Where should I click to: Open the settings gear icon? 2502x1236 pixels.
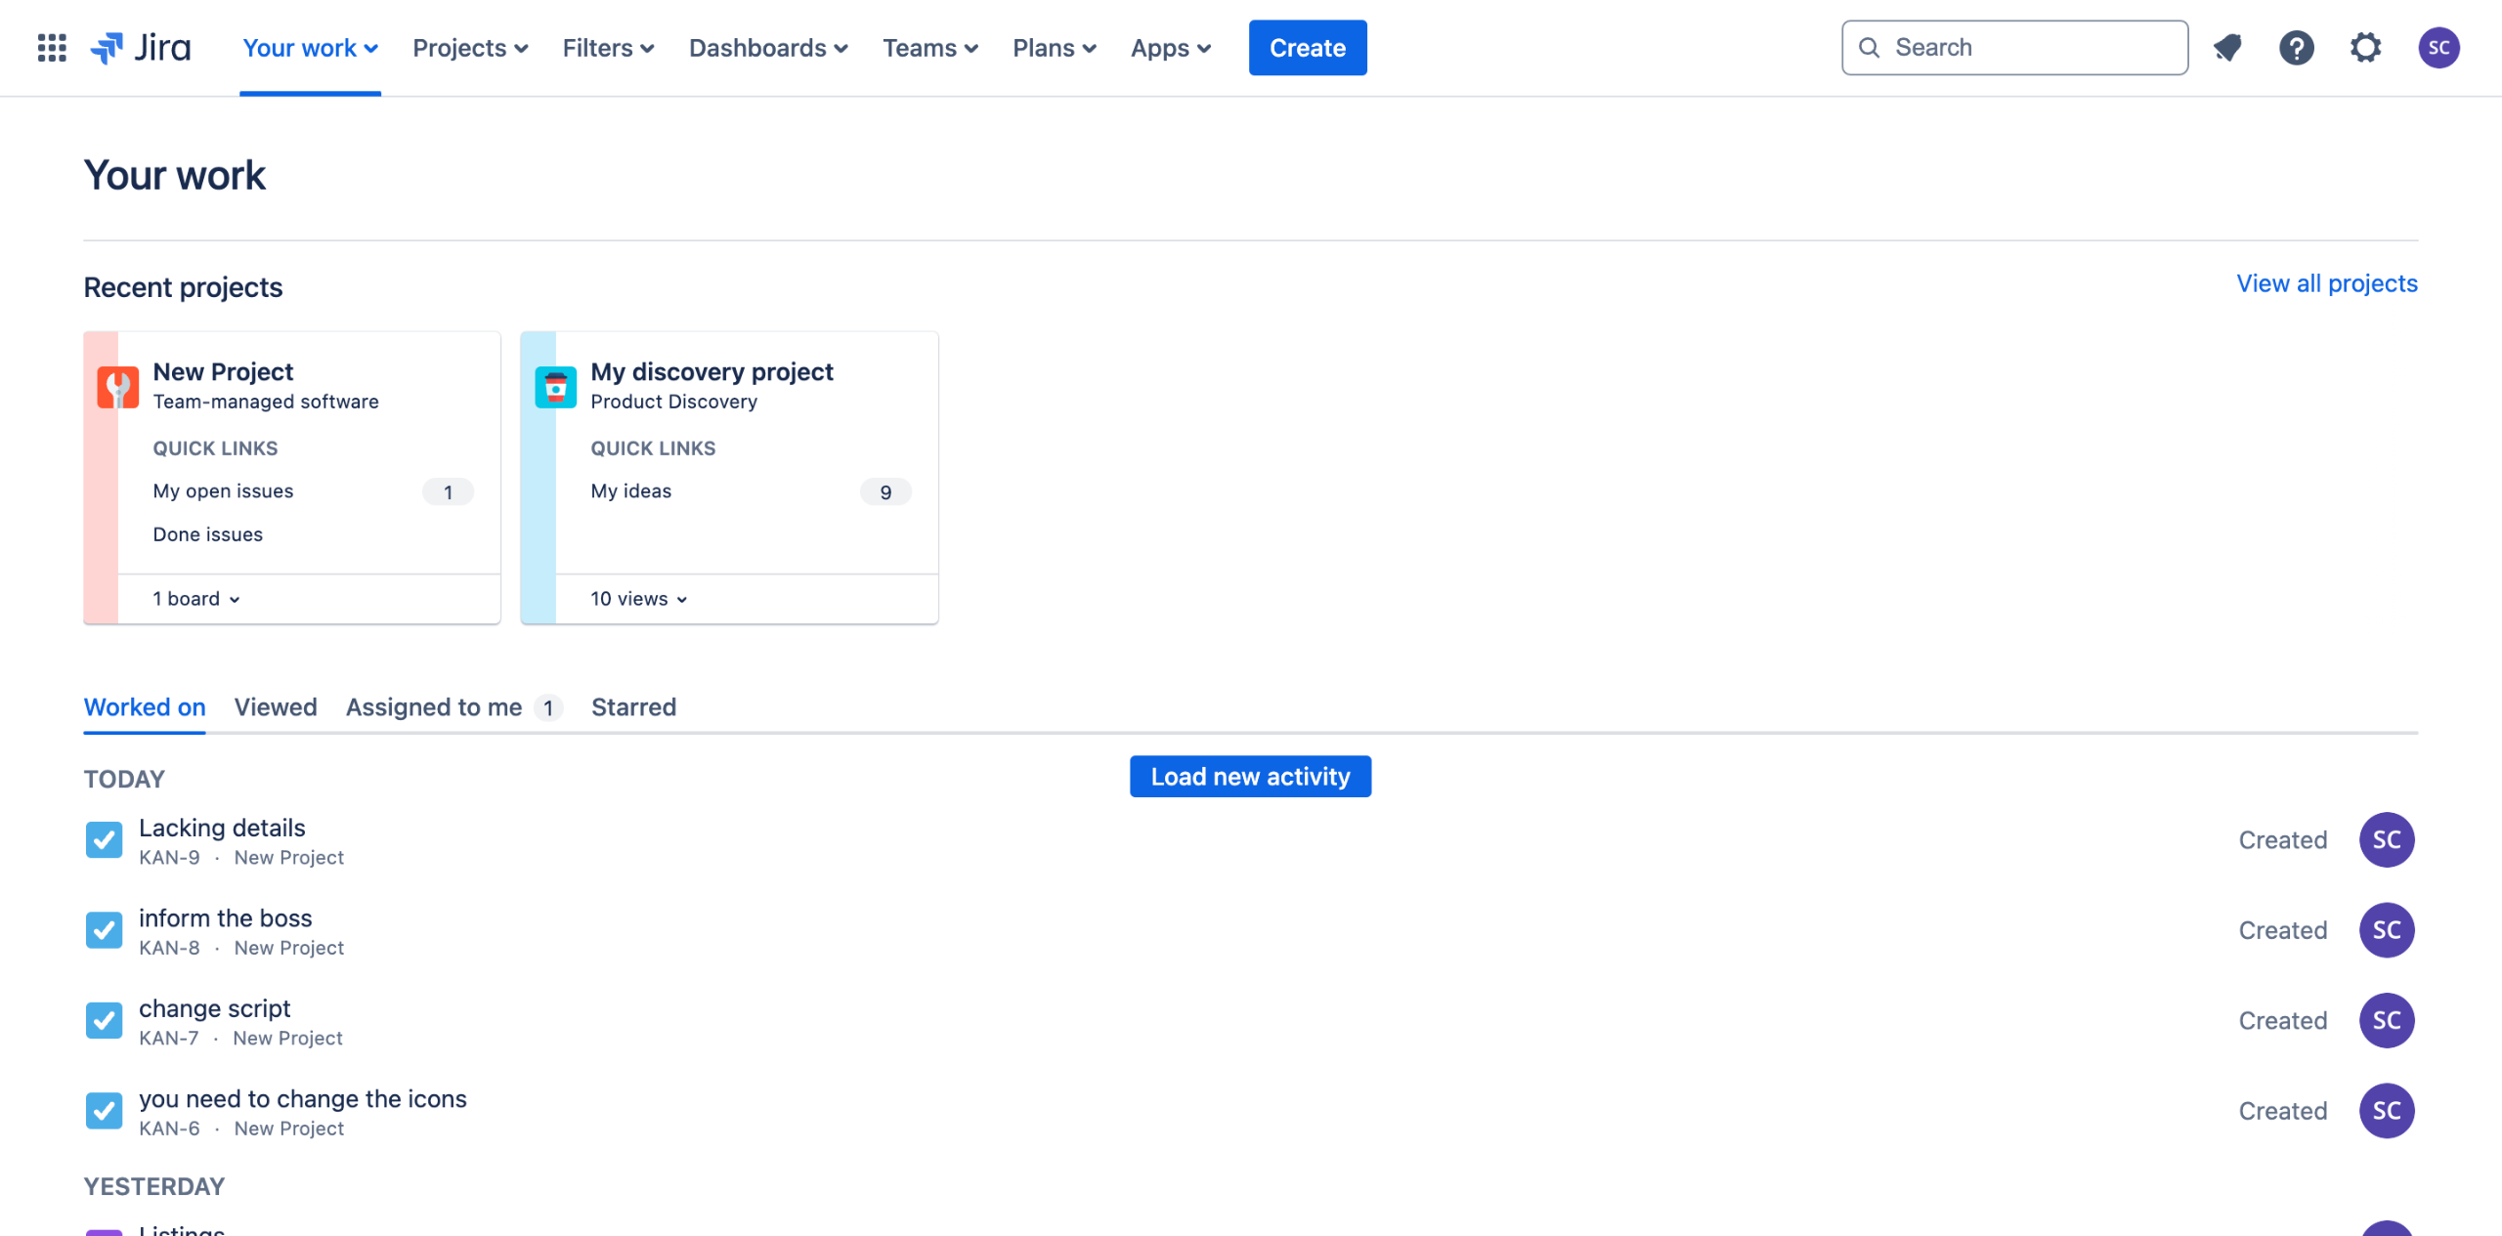pos(2365,47)
